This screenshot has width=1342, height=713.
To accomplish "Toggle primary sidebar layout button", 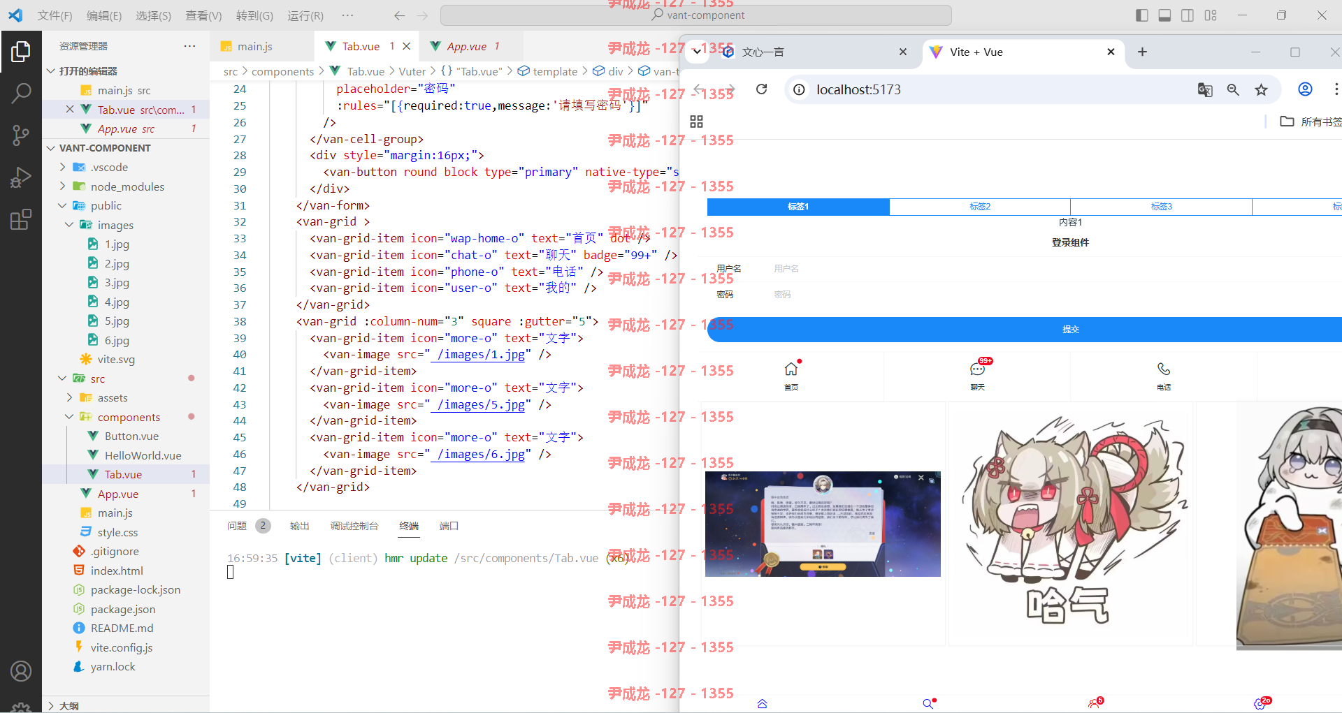I will 1142,15.
